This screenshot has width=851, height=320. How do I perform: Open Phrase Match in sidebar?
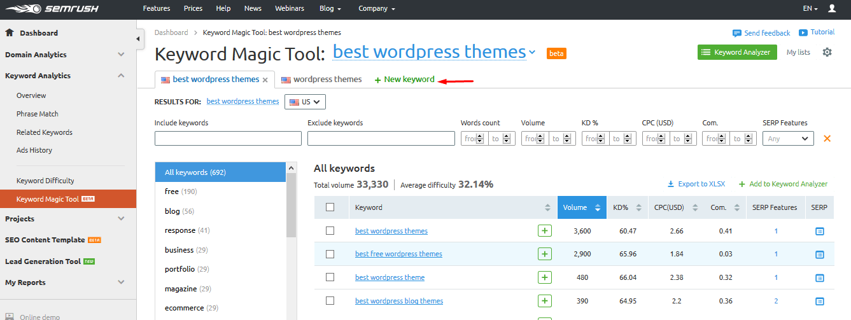coord(38,114)
